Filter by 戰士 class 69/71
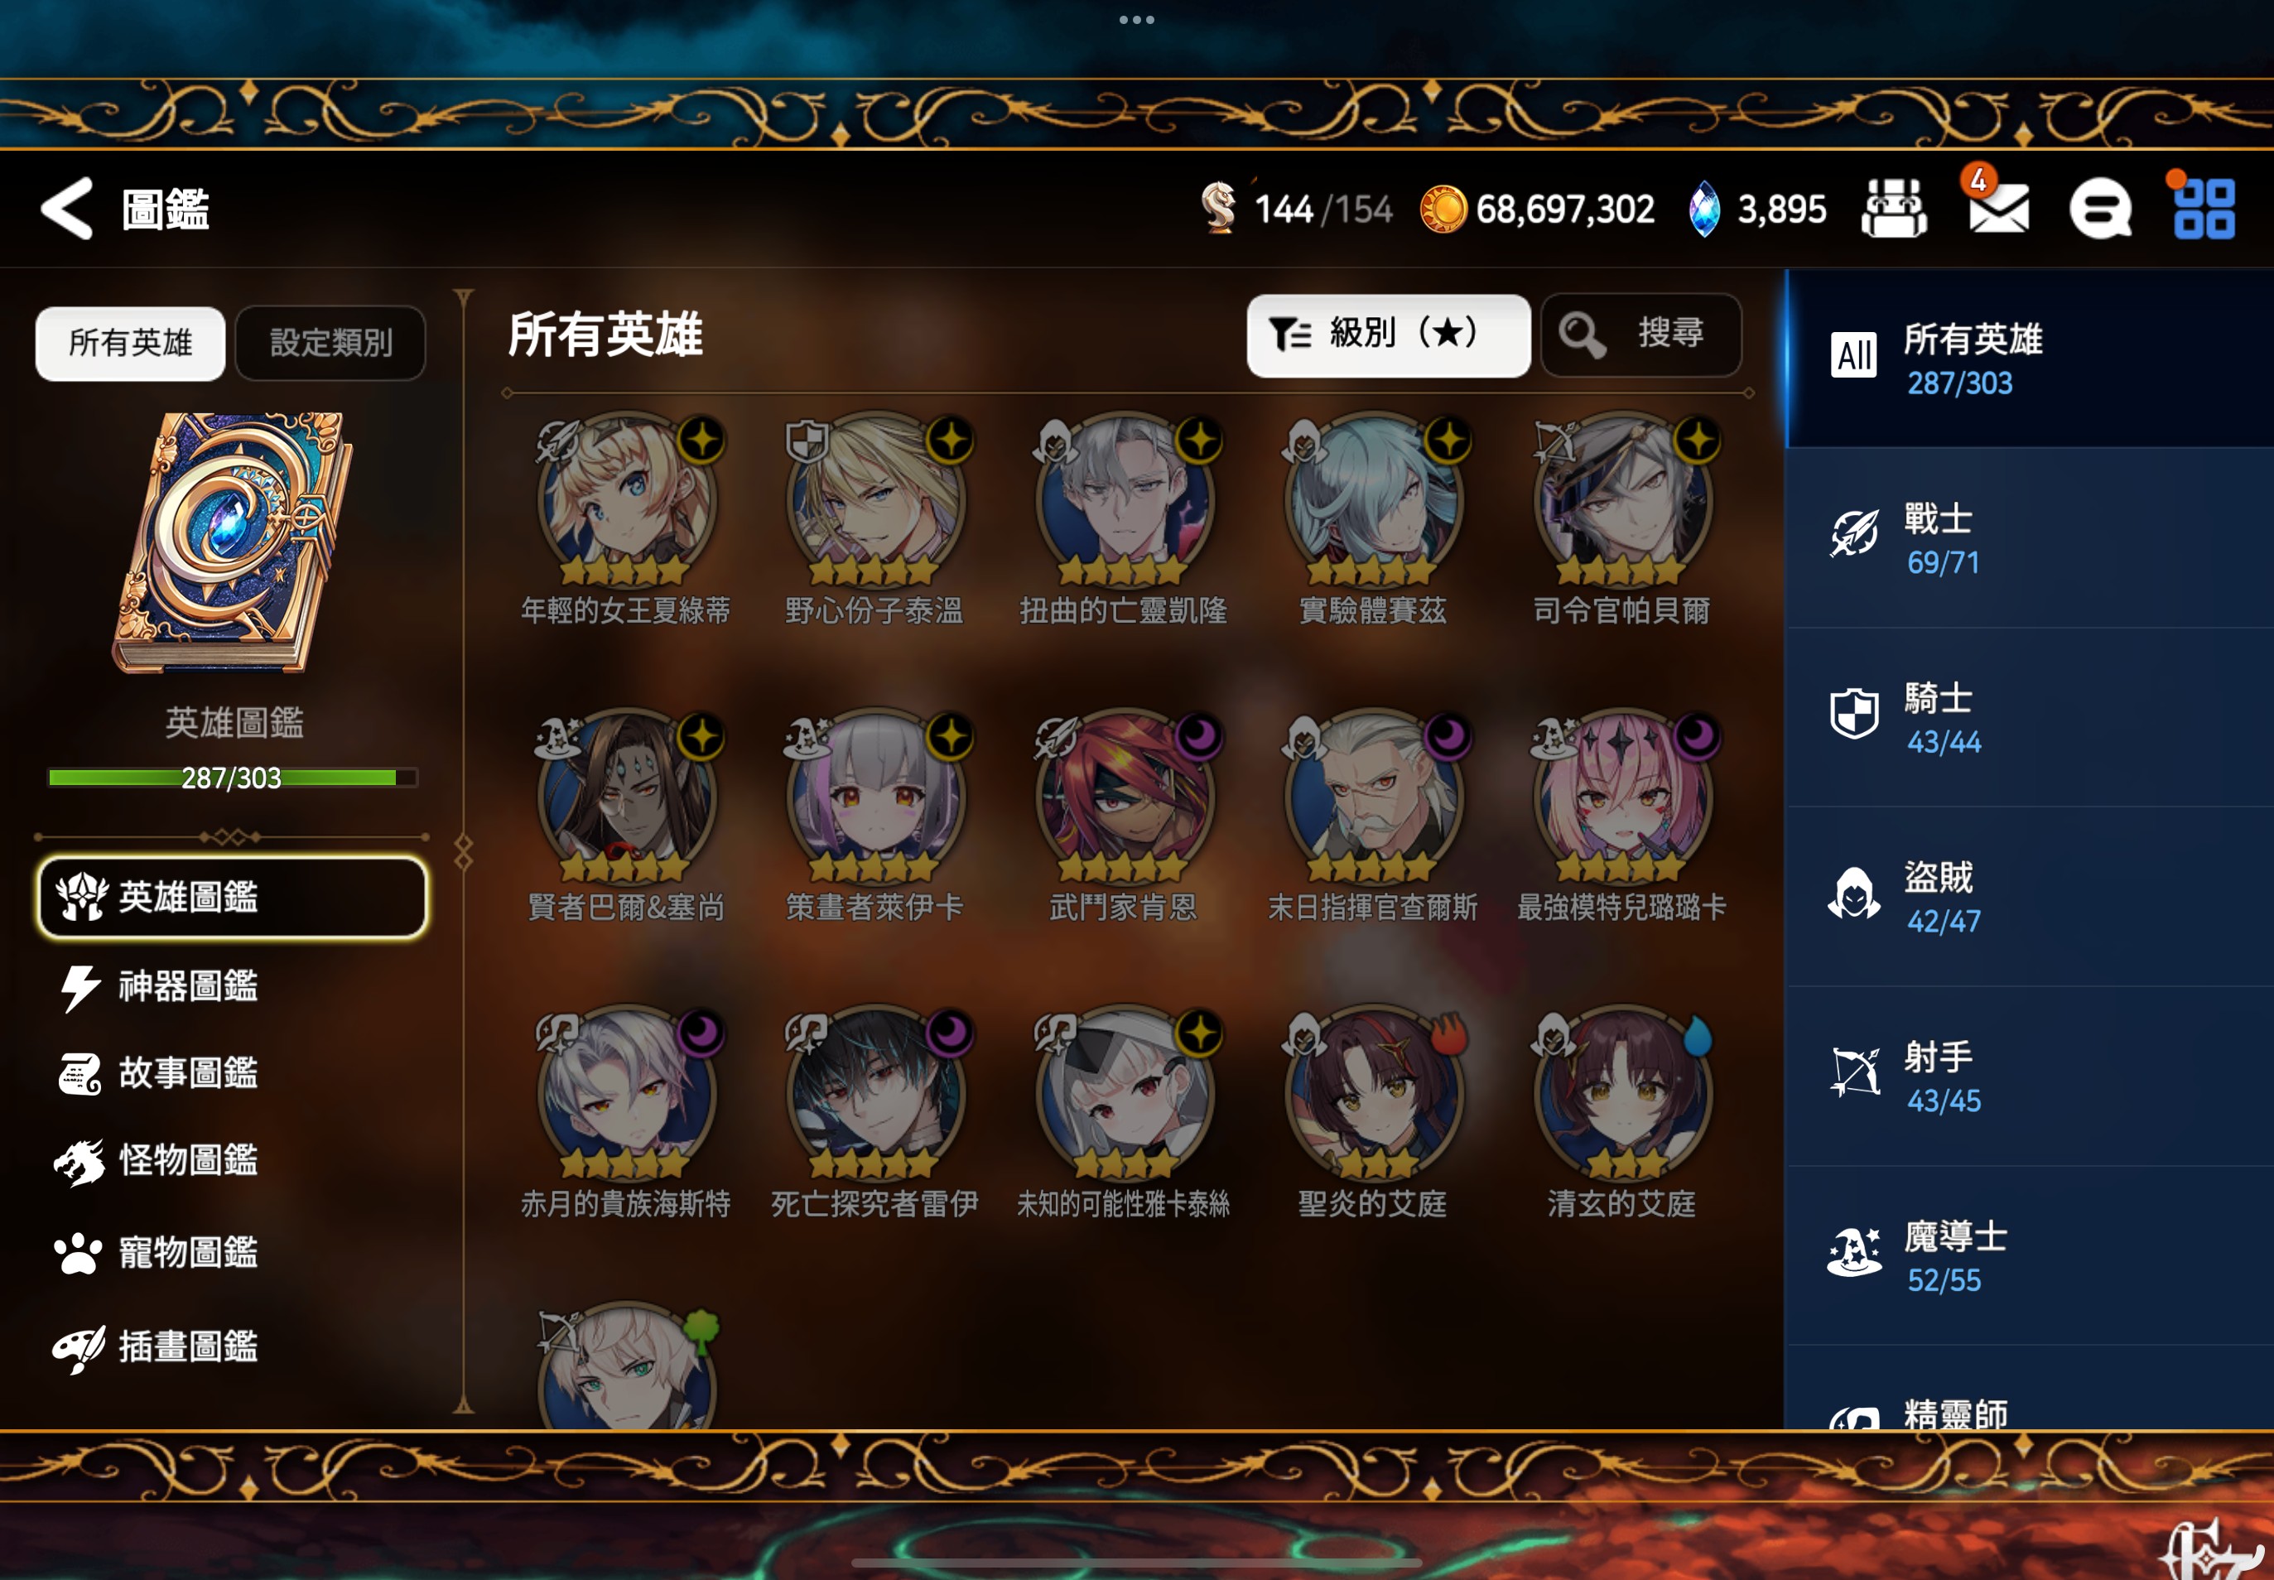The width and height of the screenshot is (2274, 1580). pyautogui.click(x=2030, y=537)
